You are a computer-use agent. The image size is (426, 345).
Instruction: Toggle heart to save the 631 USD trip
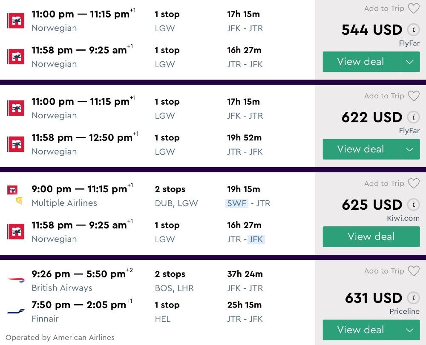click(414, 271)
